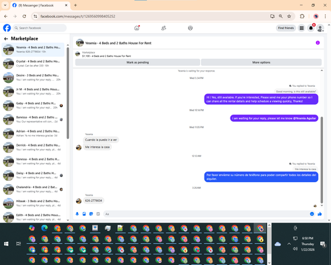Click chat scroll-down arrow

(x=322, y=205)
